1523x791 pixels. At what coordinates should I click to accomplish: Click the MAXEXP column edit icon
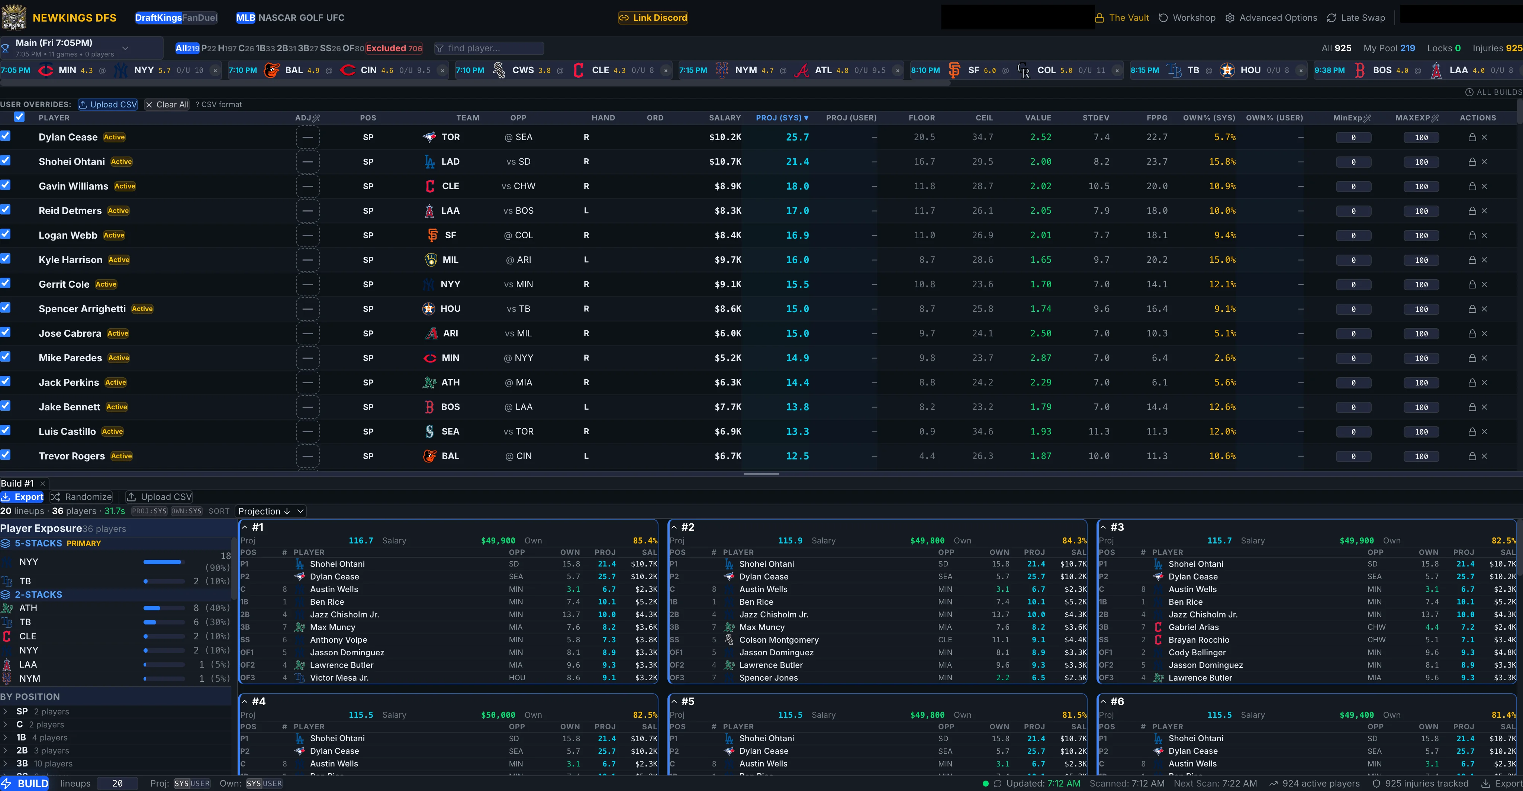(1435, 118)
